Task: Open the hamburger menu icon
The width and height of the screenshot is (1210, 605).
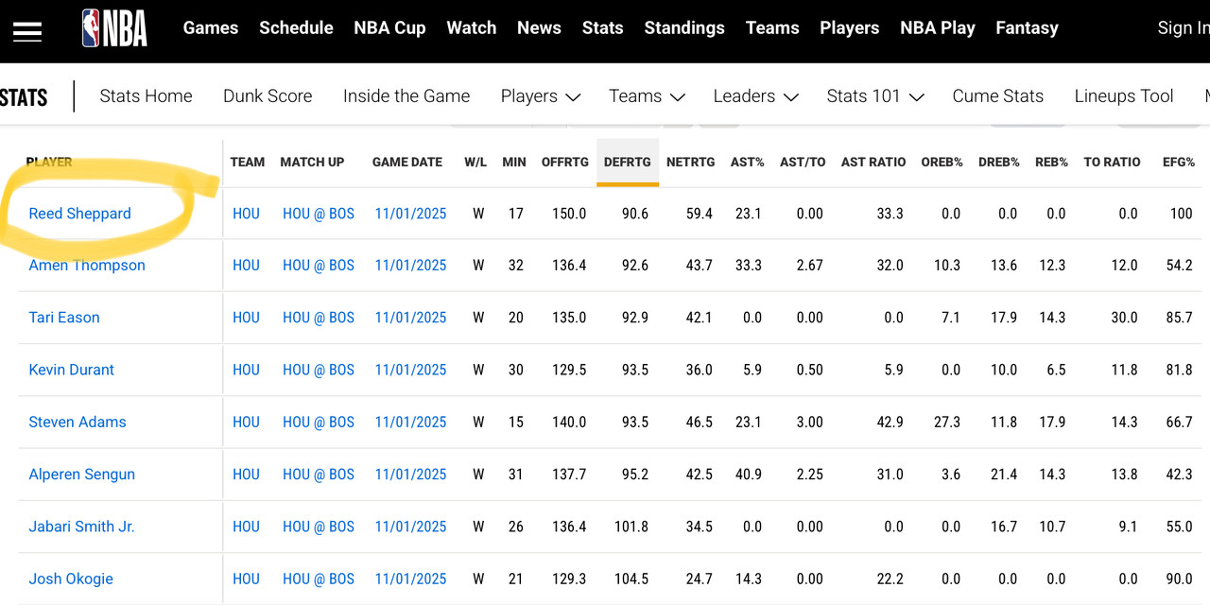Action: click(27, 31)
